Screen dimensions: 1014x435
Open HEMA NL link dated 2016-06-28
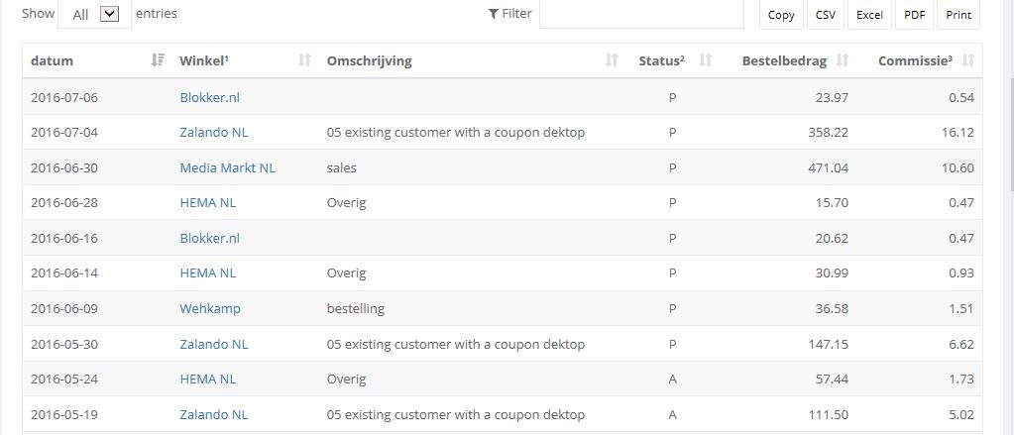207,202
